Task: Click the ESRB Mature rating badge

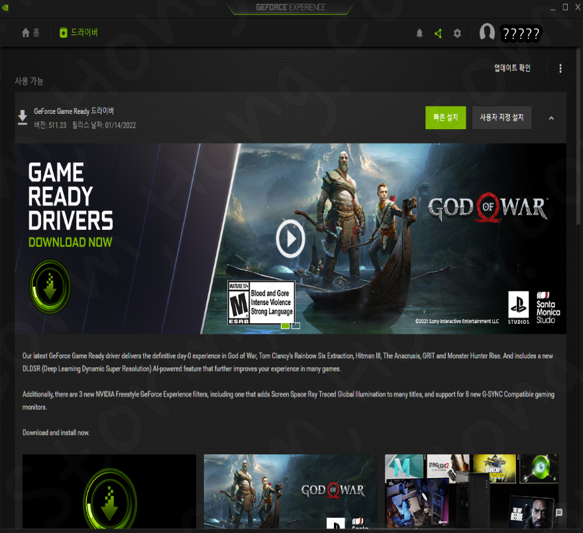Action: point(261,303)
